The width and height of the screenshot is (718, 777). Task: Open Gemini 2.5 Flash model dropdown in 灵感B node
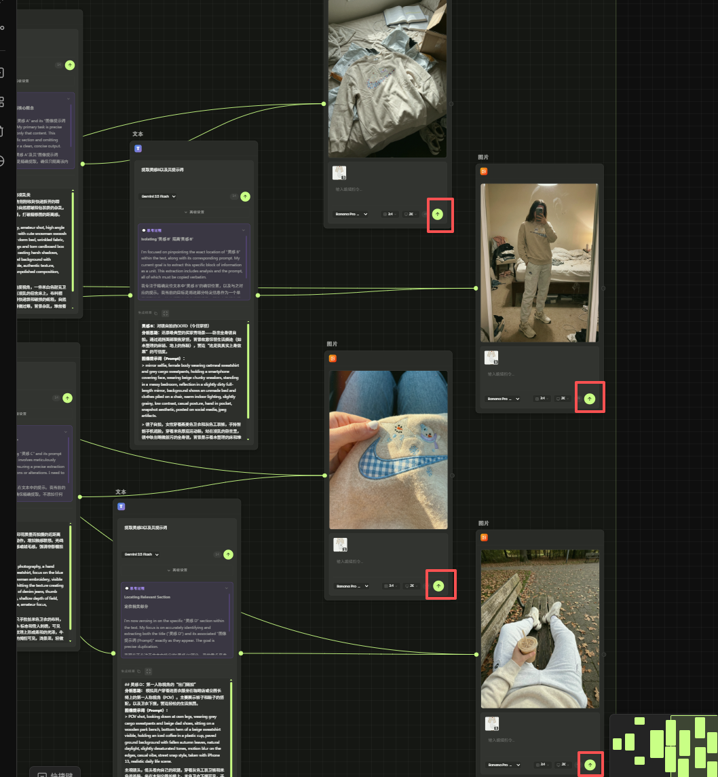pyautogui.click(x=158, y=196)
